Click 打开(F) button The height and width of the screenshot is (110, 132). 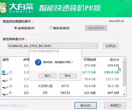click(111, 46)
